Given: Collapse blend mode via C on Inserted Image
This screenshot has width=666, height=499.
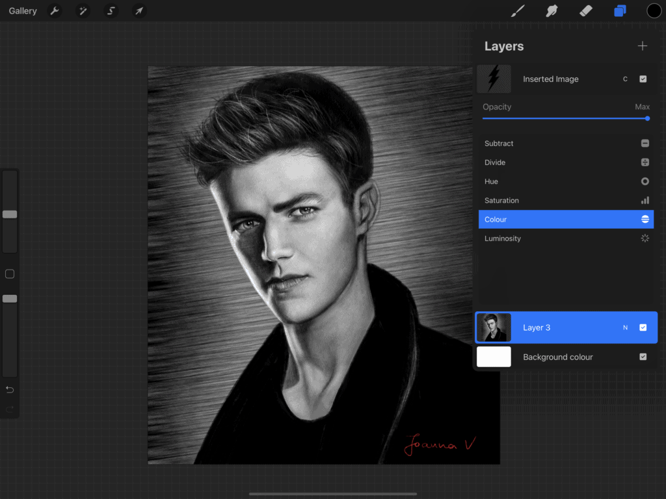Looking at the screenshot, I should (x=625, y=79).
